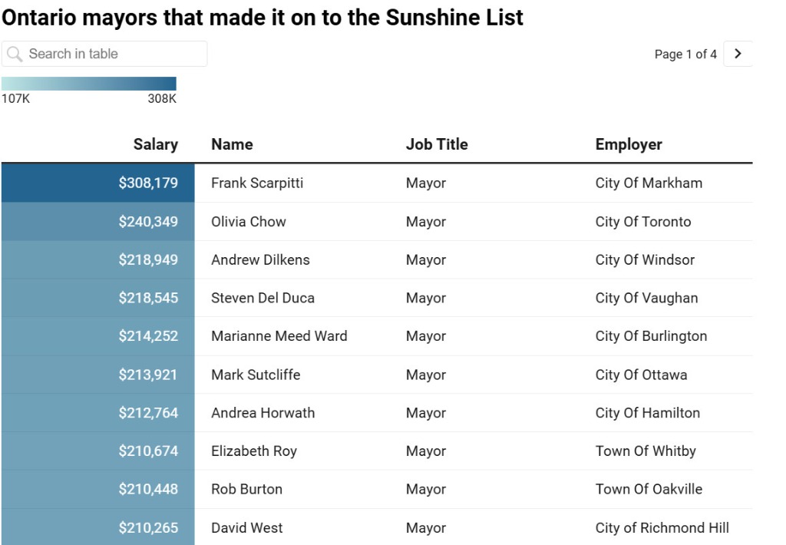The height and width of the screenshot is (545, 786).
Task: Click the magnifying glass search icon
Action: click(15, 54)
